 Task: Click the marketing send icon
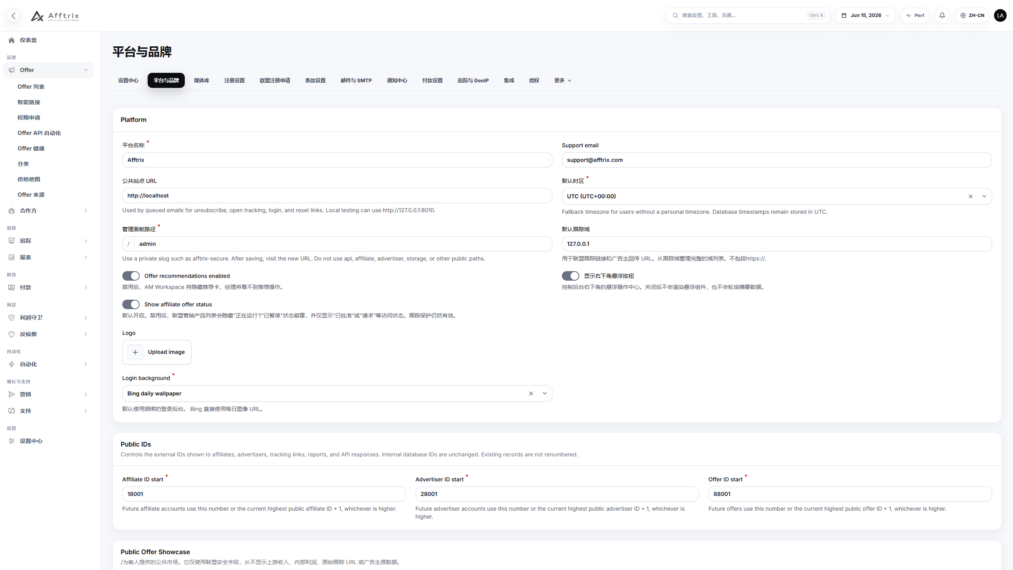tap(11, 394)
